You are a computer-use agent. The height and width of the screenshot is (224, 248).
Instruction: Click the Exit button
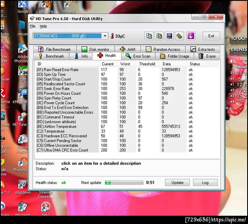click(211, 36)
